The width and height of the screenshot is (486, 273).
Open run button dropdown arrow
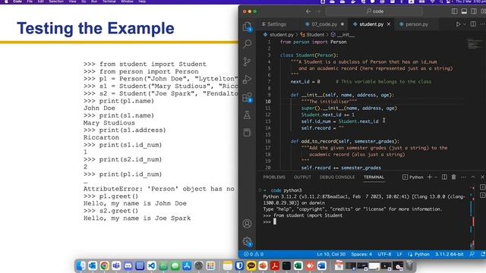click(x=464, y=24)
